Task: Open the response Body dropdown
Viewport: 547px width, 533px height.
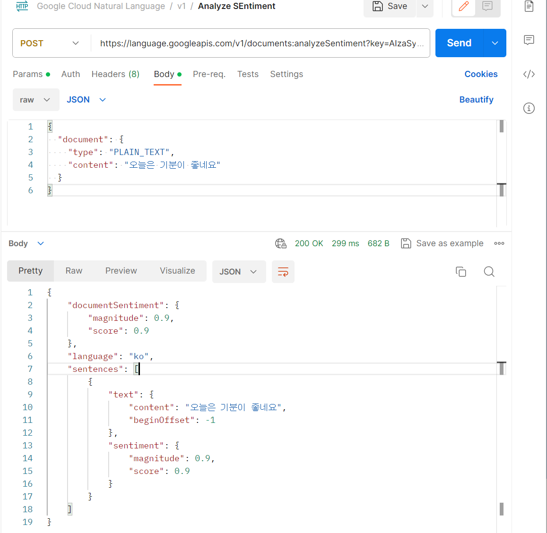Action: point(26,243)
